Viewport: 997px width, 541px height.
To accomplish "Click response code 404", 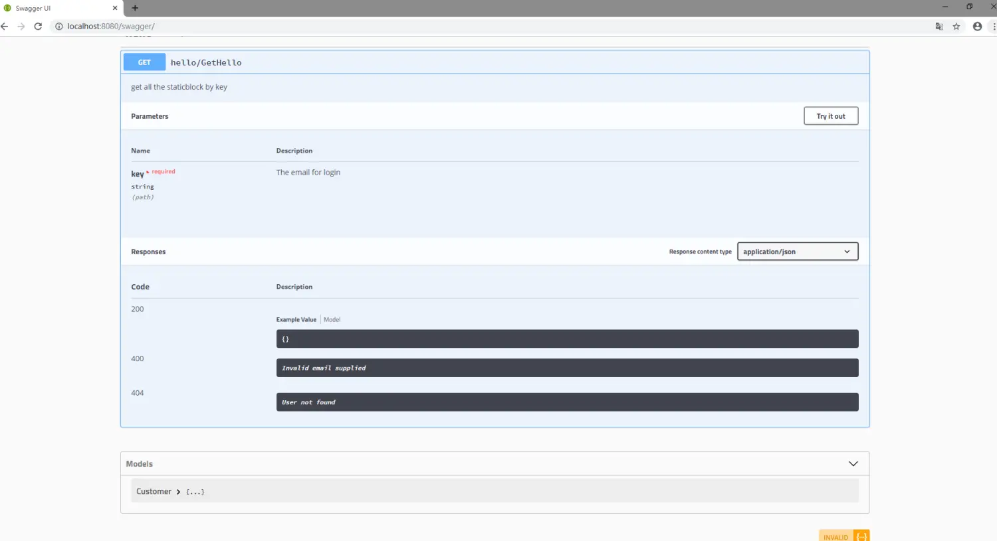I will [x=138, y=393].
